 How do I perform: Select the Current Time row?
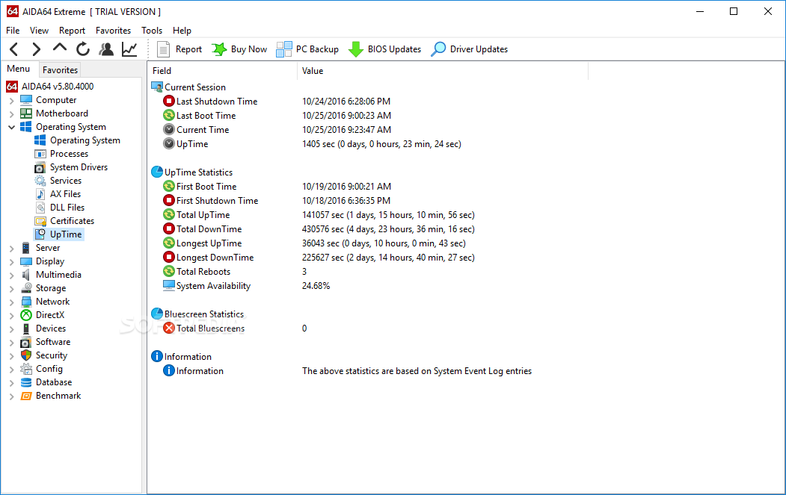277,130
